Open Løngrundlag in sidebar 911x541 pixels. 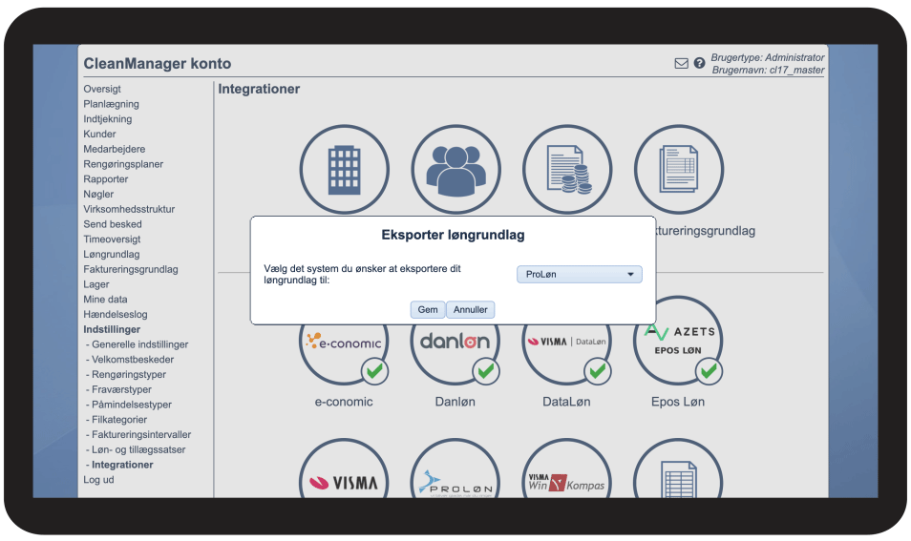[111, 255]
